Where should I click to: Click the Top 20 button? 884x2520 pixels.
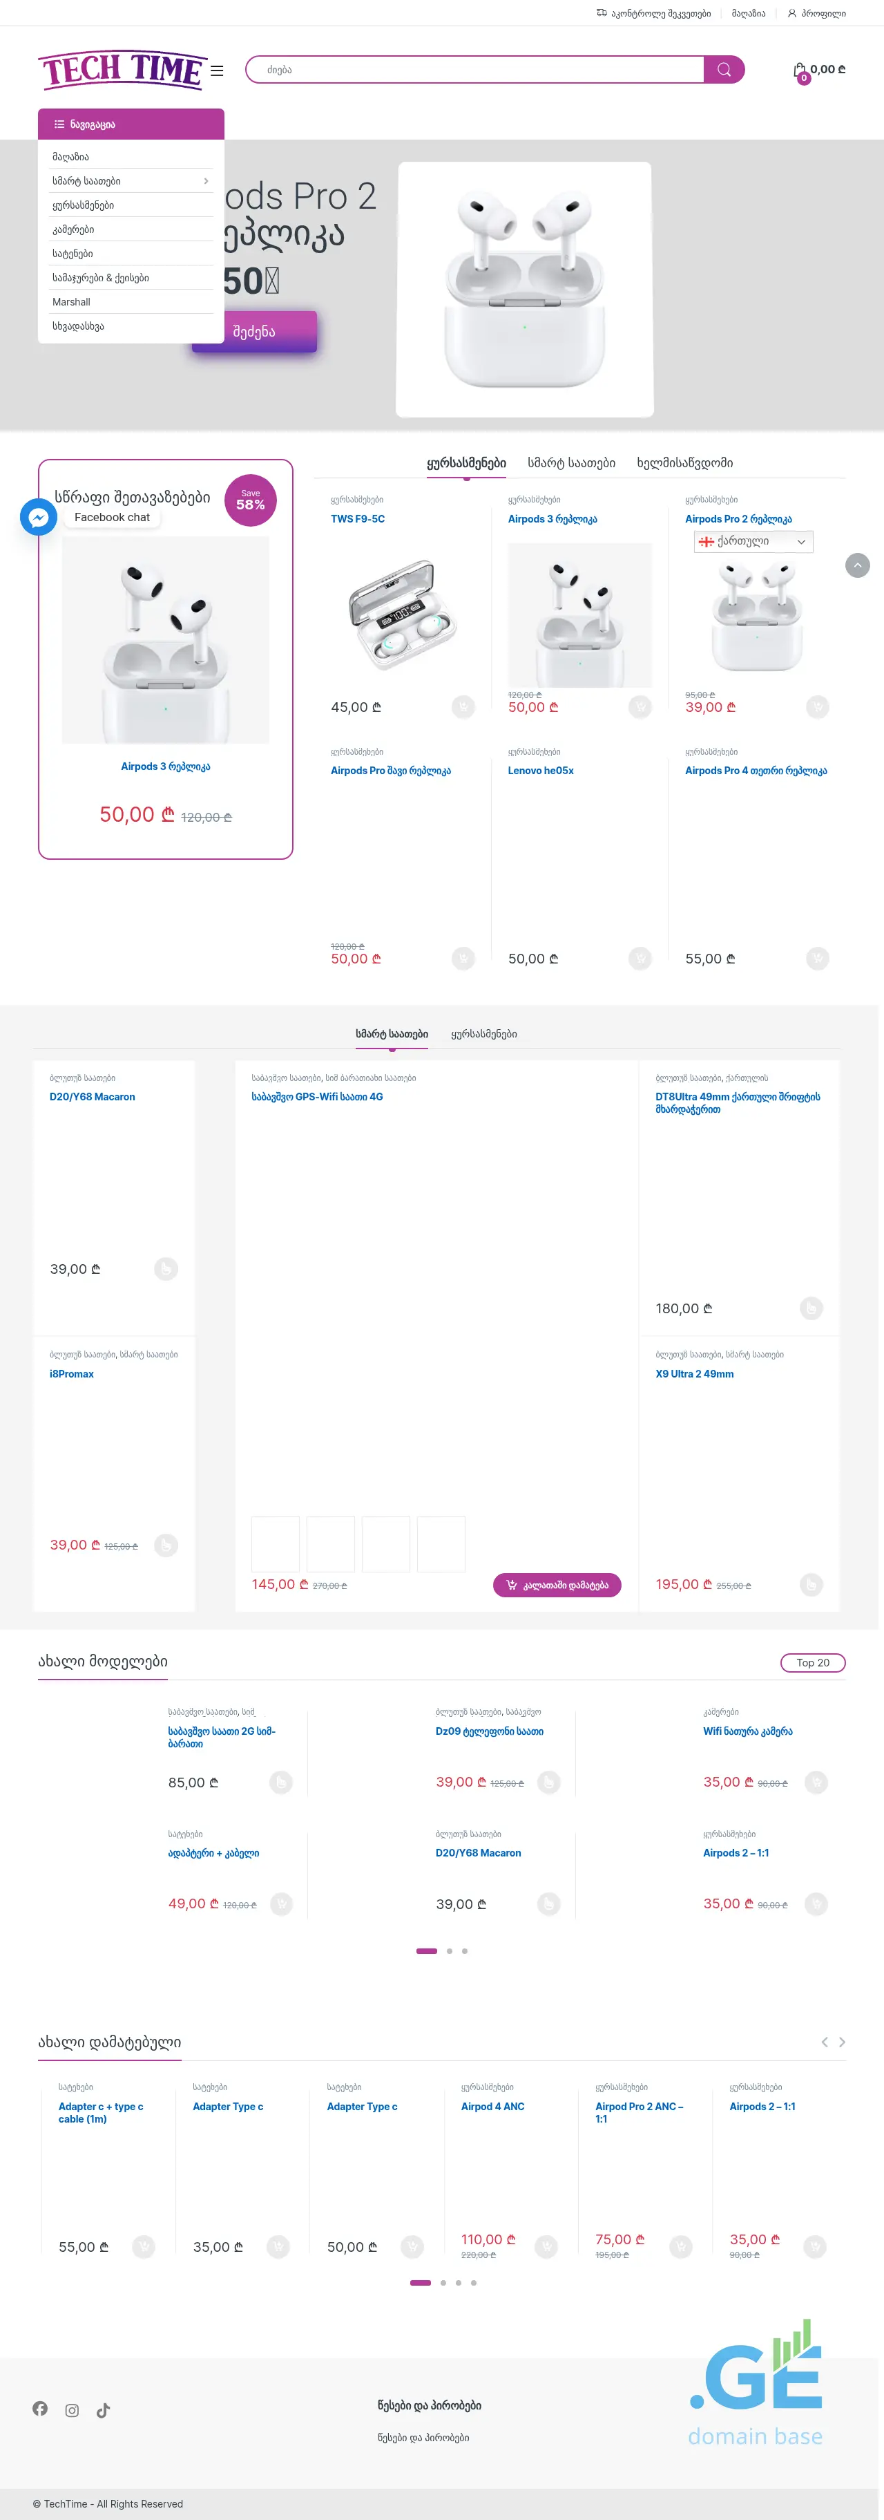811,1662
